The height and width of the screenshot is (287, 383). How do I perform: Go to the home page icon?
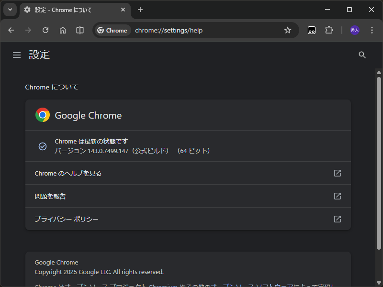pos(62,30)
